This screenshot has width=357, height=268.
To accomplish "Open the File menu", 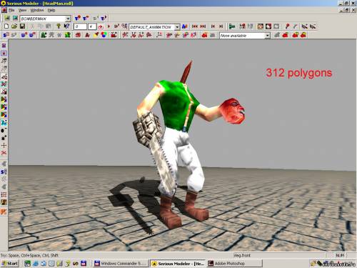I will pos(11,10).
